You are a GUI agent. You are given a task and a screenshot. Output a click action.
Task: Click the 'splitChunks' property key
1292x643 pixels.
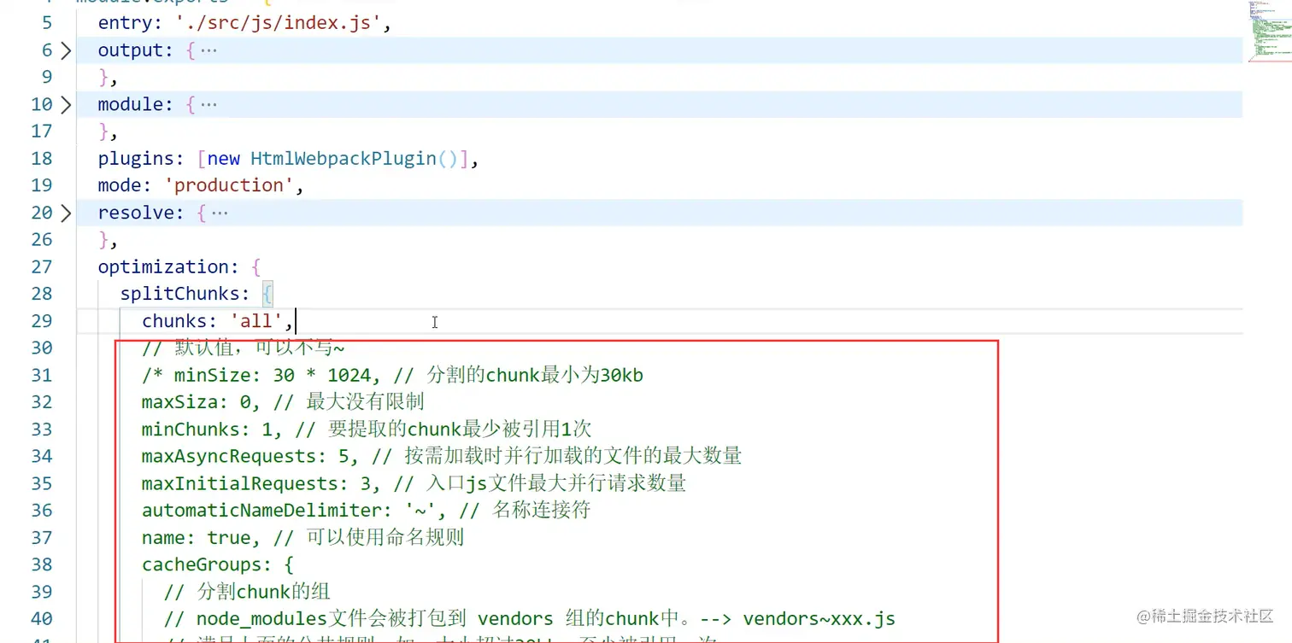click(179, 294)
